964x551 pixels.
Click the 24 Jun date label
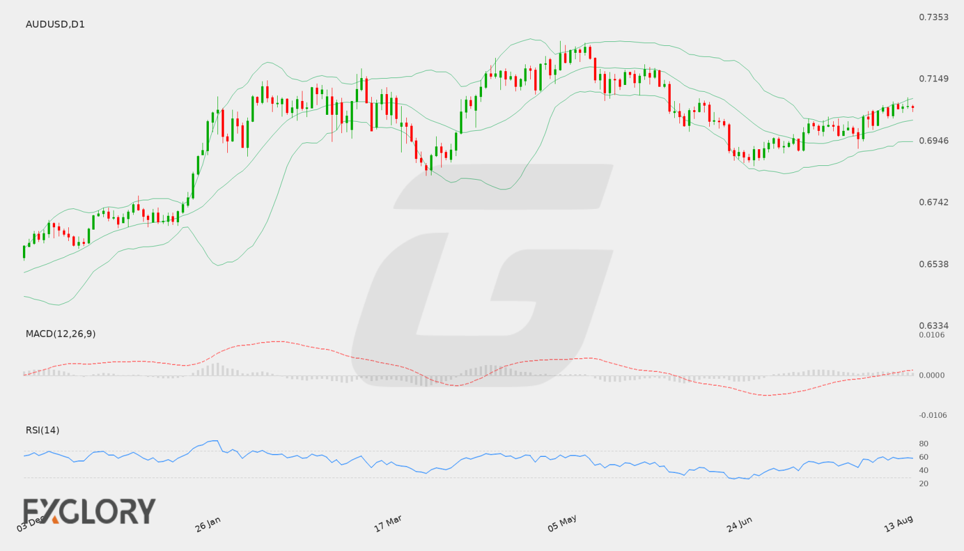pos(739,524)
